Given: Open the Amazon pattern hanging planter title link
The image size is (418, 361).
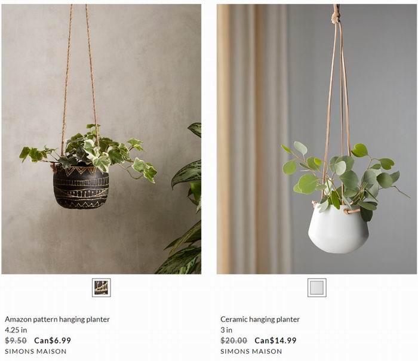Looking at the screenshot, I should (57, 319).
